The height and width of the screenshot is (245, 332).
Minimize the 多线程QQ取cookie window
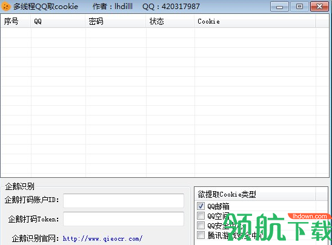pos(279,7)
